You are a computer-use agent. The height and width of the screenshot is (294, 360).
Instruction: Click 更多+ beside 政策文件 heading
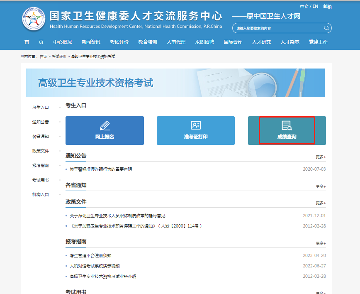click(321, 203)
